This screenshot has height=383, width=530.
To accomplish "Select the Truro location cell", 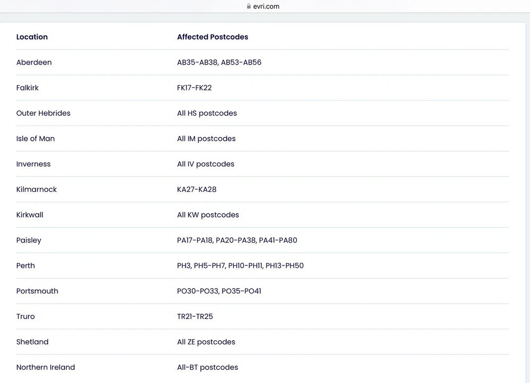I will click(x=25, y=317).
